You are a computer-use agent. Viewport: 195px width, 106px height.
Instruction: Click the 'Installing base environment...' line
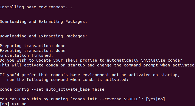pyautogui.click(x=36, y=7)
